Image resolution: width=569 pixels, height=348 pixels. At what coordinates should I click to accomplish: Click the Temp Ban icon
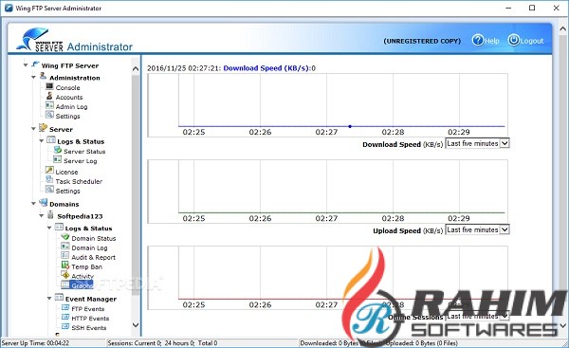65,266
